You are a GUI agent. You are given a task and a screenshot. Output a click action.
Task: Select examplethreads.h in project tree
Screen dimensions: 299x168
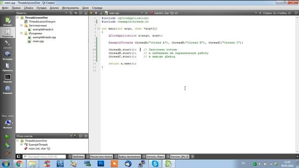coord(43,29)
